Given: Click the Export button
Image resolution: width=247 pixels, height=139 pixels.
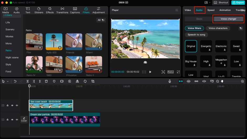Looking at the screenshot, I should (x=238, y=3).
